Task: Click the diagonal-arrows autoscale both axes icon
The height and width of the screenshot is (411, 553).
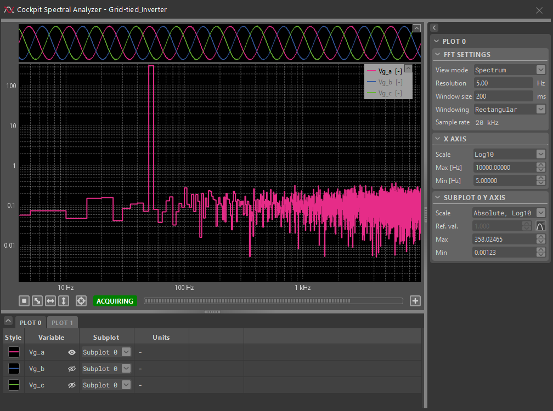Action: (37, 301)
